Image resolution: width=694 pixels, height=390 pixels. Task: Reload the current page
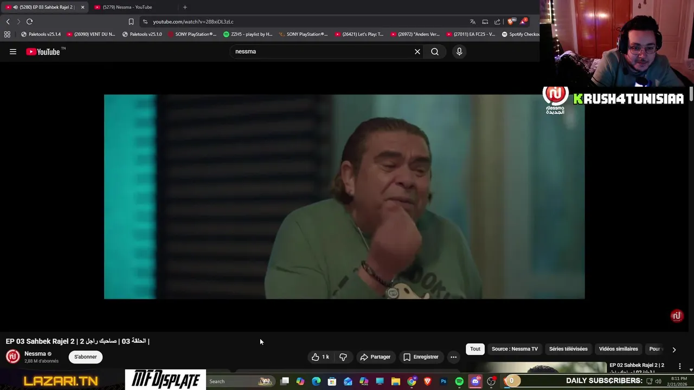pos(29,22)
